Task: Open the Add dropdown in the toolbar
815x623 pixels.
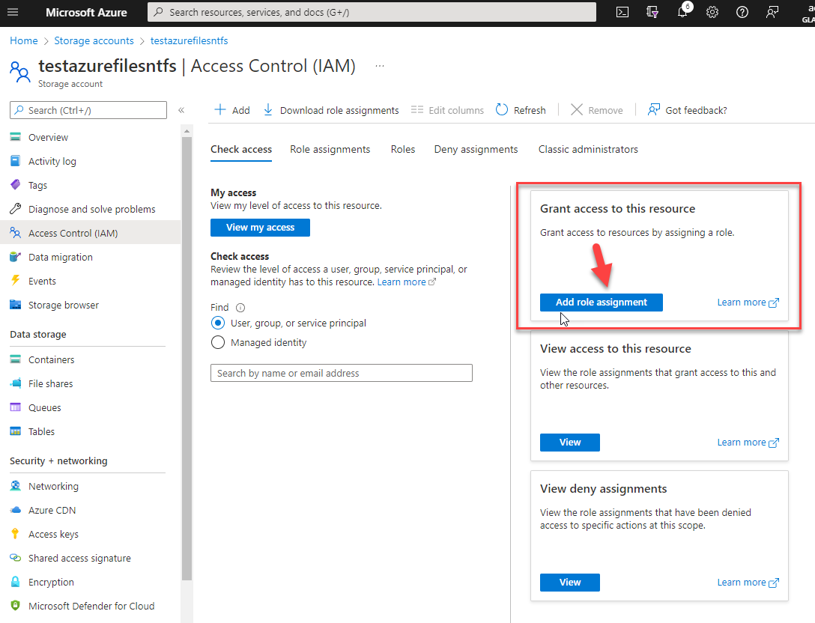Action: coord(232,110)
